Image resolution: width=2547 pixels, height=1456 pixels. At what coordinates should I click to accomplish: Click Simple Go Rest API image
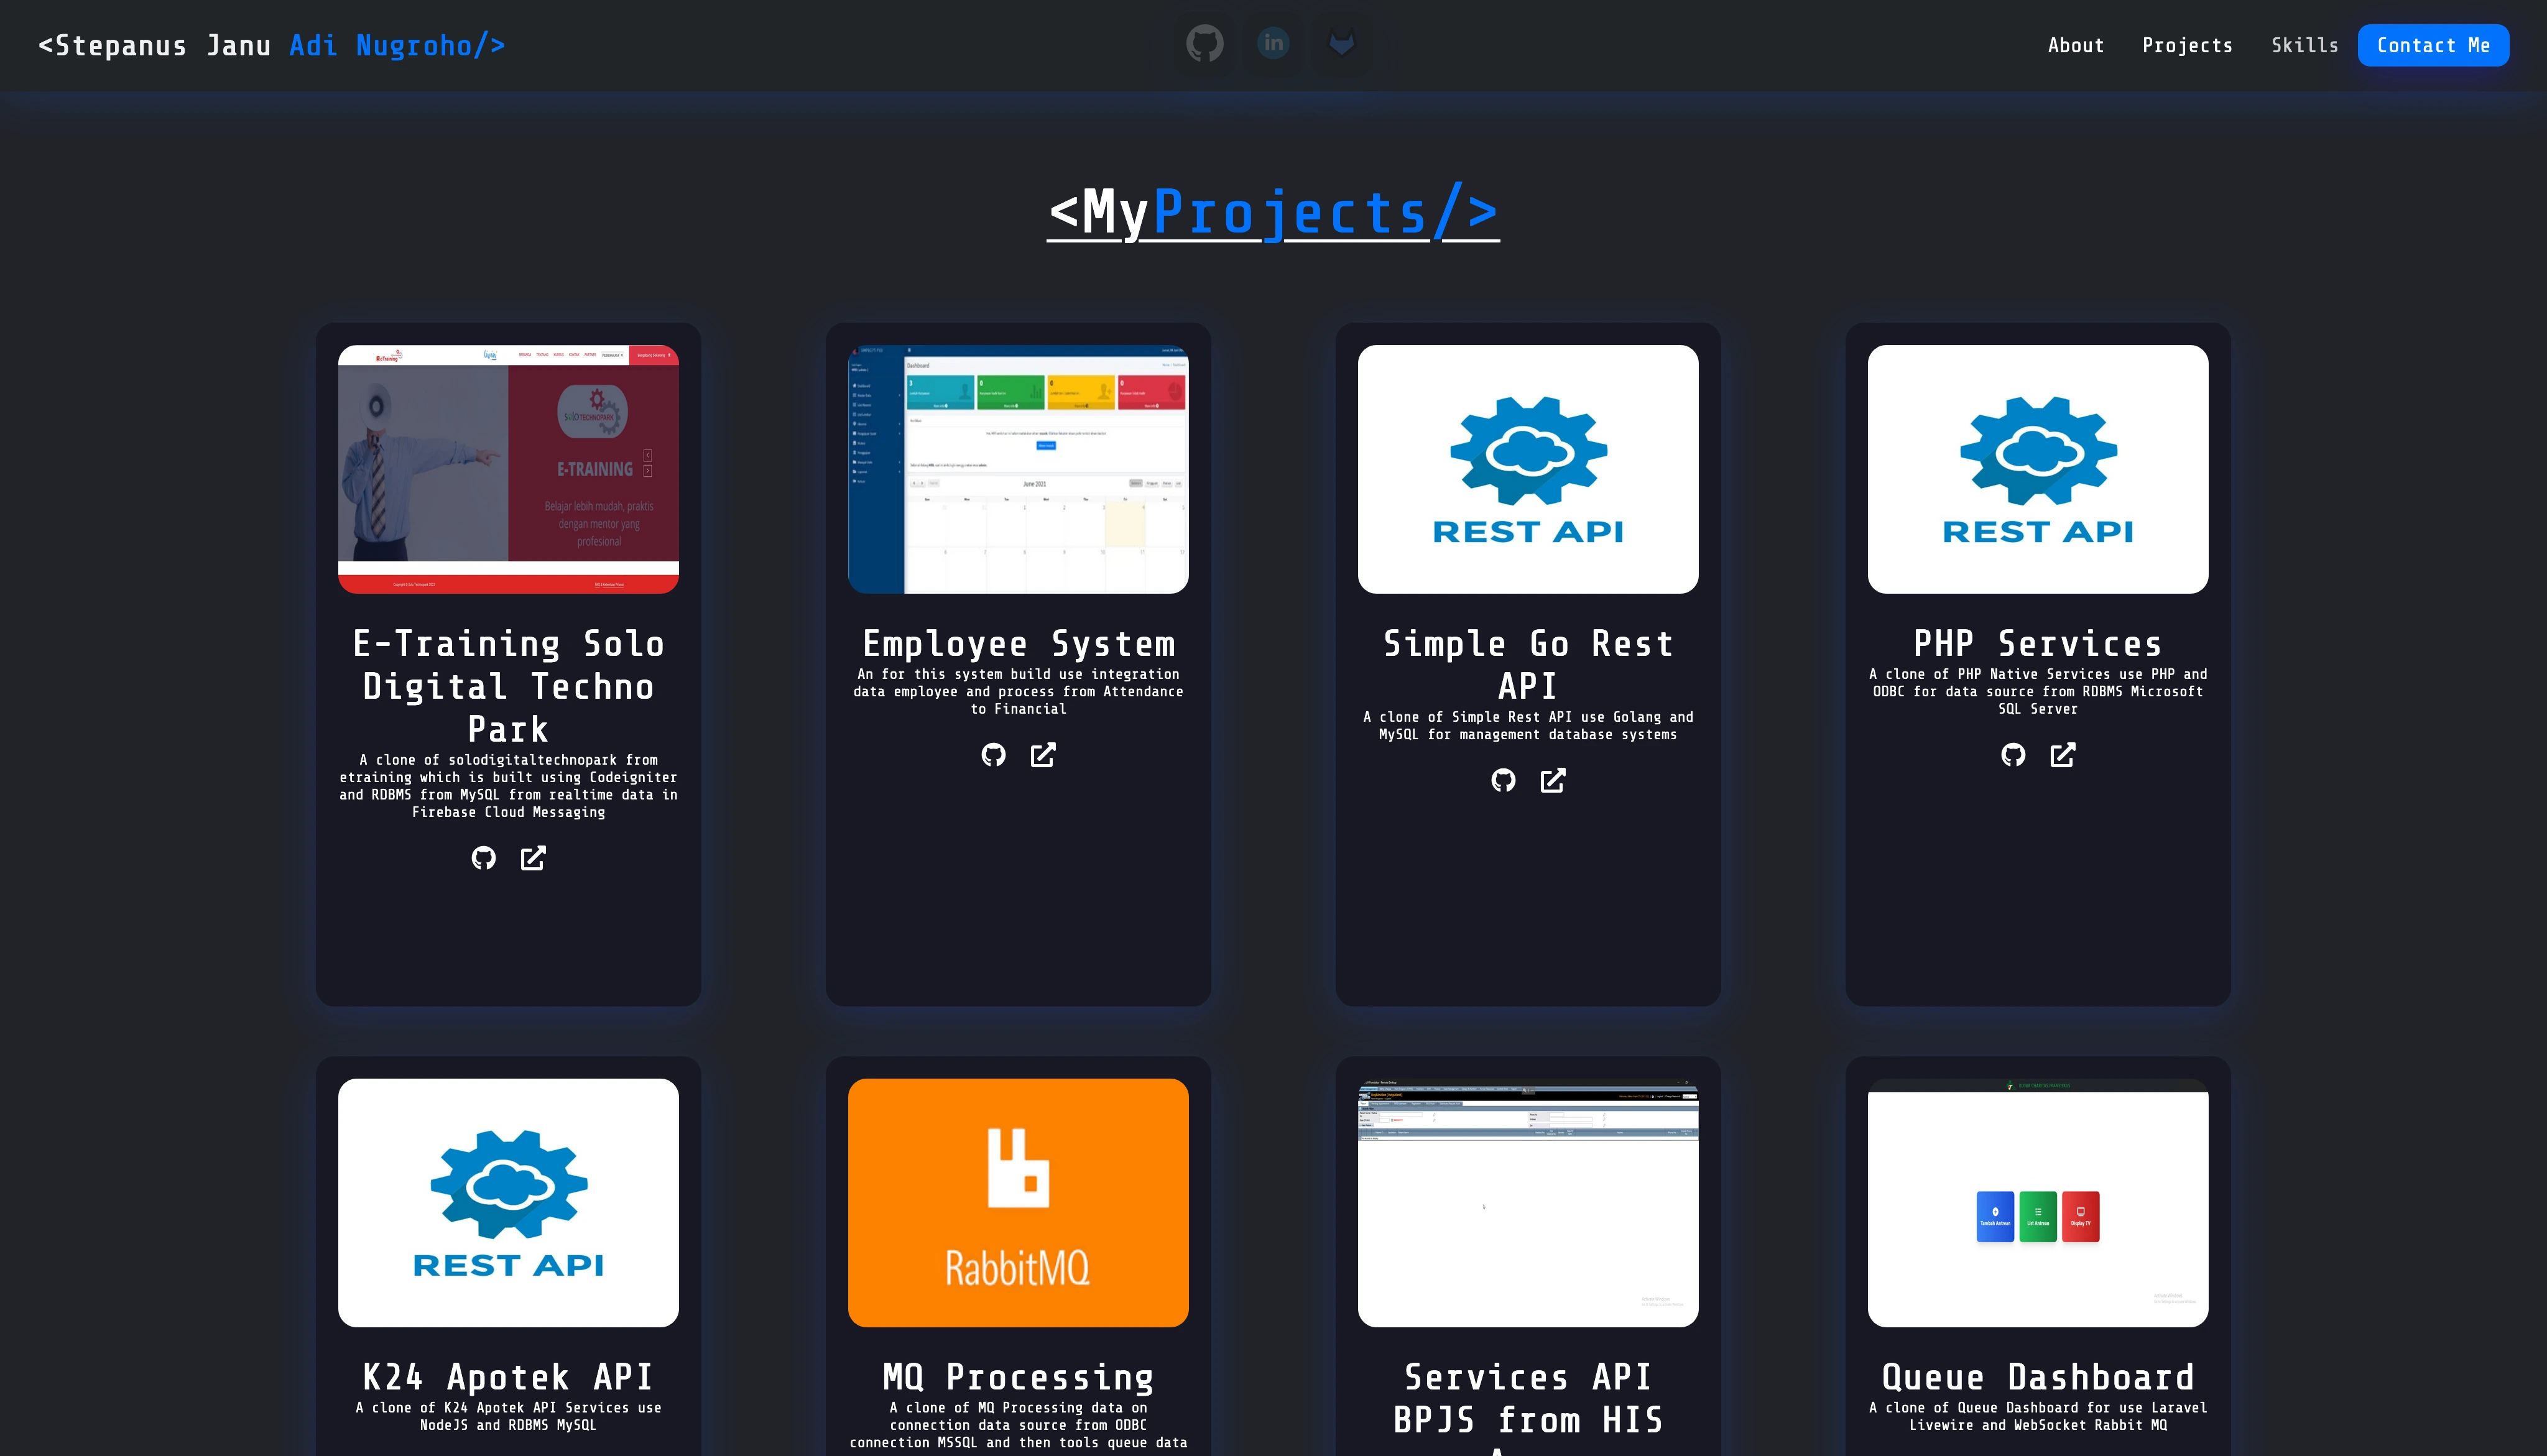[x=1528, y=469]
